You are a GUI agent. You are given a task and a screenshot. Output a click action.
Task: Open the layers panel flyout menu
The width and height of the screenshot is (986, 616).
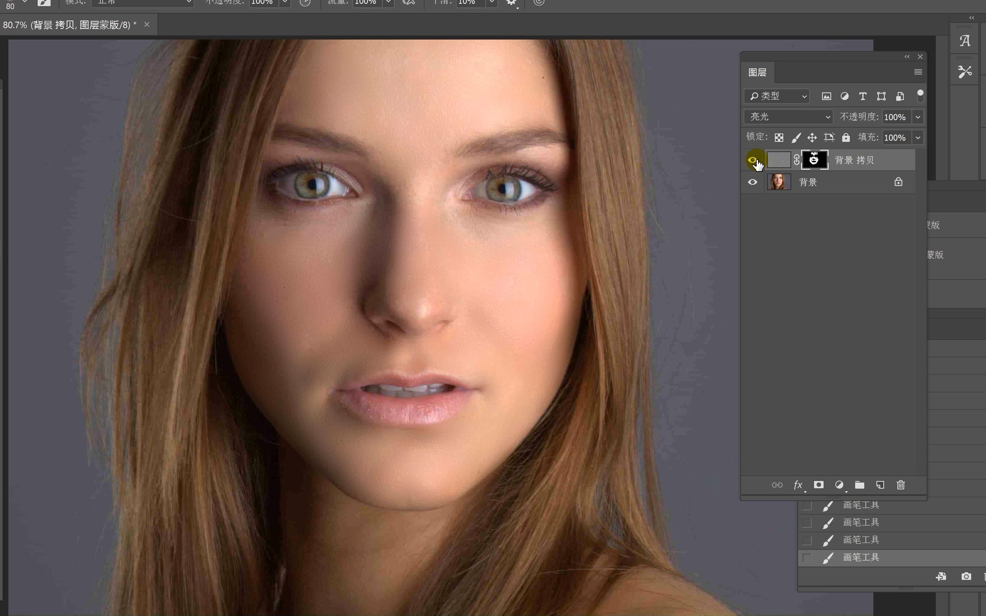pyautogui.click(x=918, y=72)
